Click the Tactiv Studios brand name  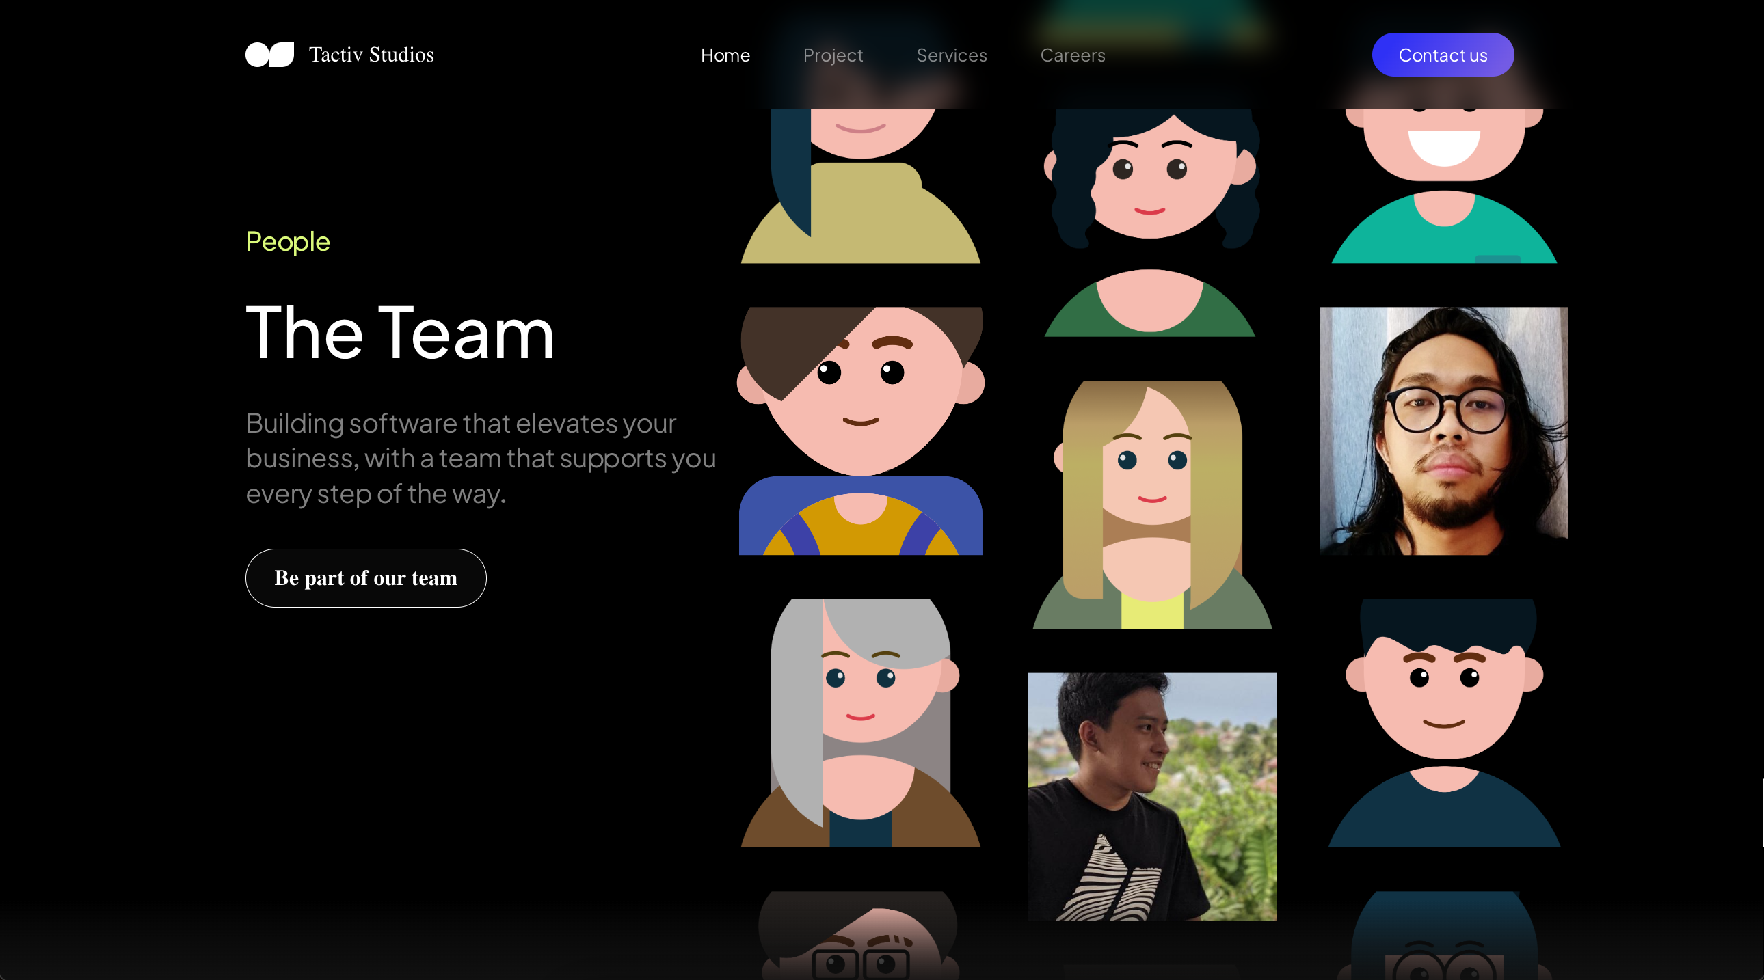point(371,55)
